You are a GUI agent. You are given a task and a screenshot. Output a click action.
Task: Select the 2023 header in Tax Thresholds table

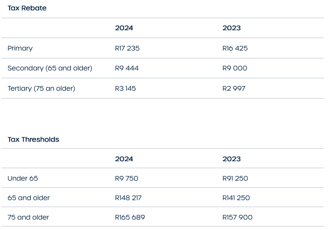coord(231,159)
